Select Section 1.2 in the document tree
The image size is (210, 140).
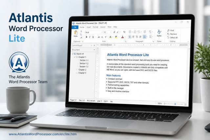(84, 63)
